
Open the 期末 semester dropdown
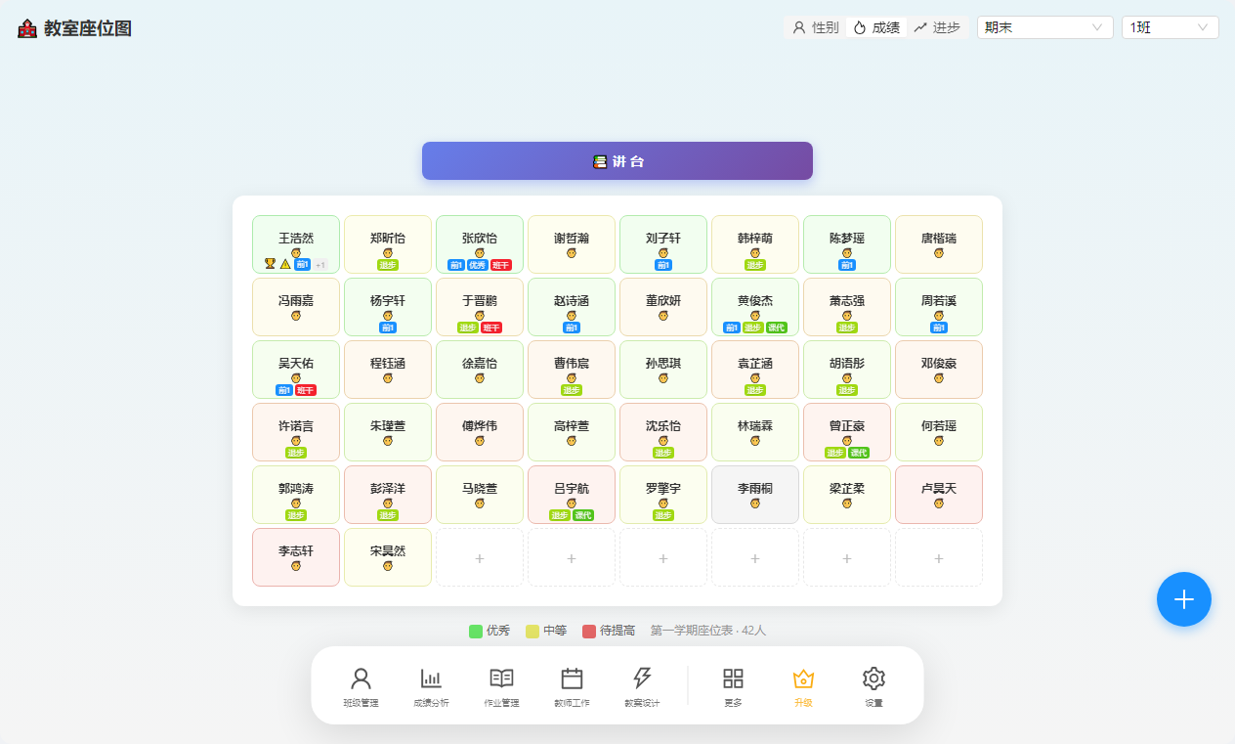coord(1044,27)
